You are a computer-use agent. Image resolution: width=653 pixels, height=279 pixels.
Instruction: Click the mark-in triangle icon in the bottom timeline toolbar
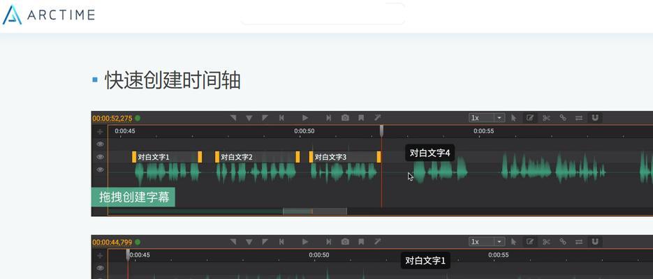tap(234, 241)
